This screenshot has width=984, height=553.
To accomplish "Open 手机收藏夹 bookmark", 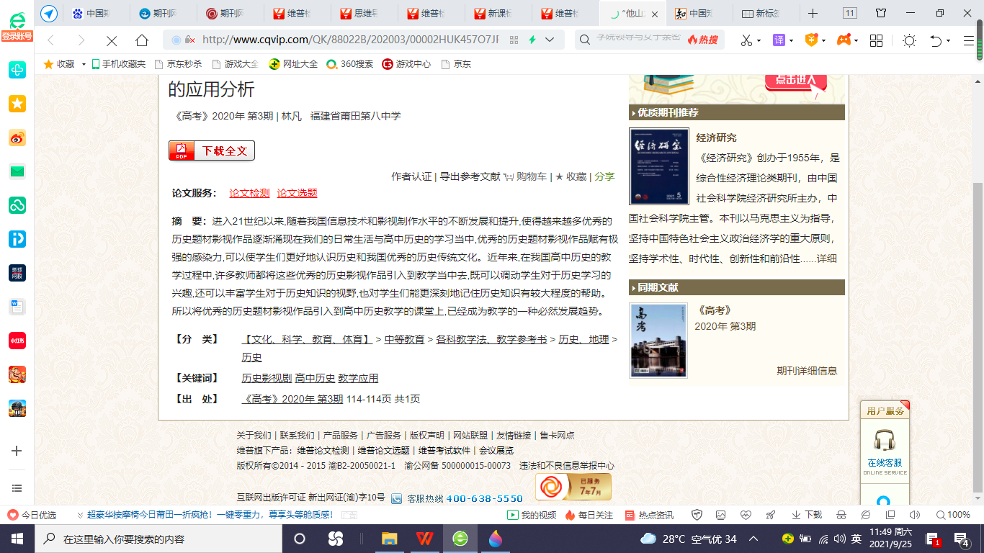I will 118,64.
